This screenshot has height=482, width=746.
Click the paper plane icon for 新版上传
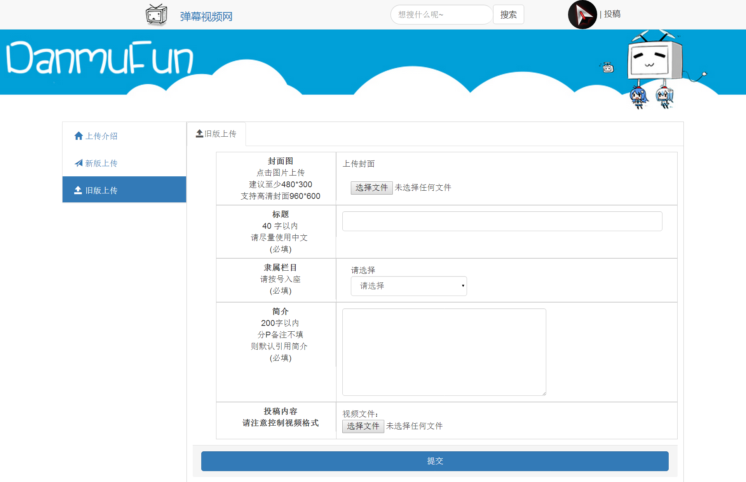point(78,163)
